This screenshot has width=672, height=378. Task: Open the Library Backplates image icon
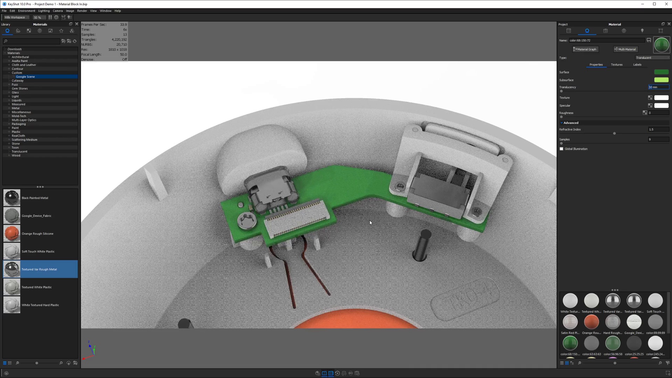point(50,31)
